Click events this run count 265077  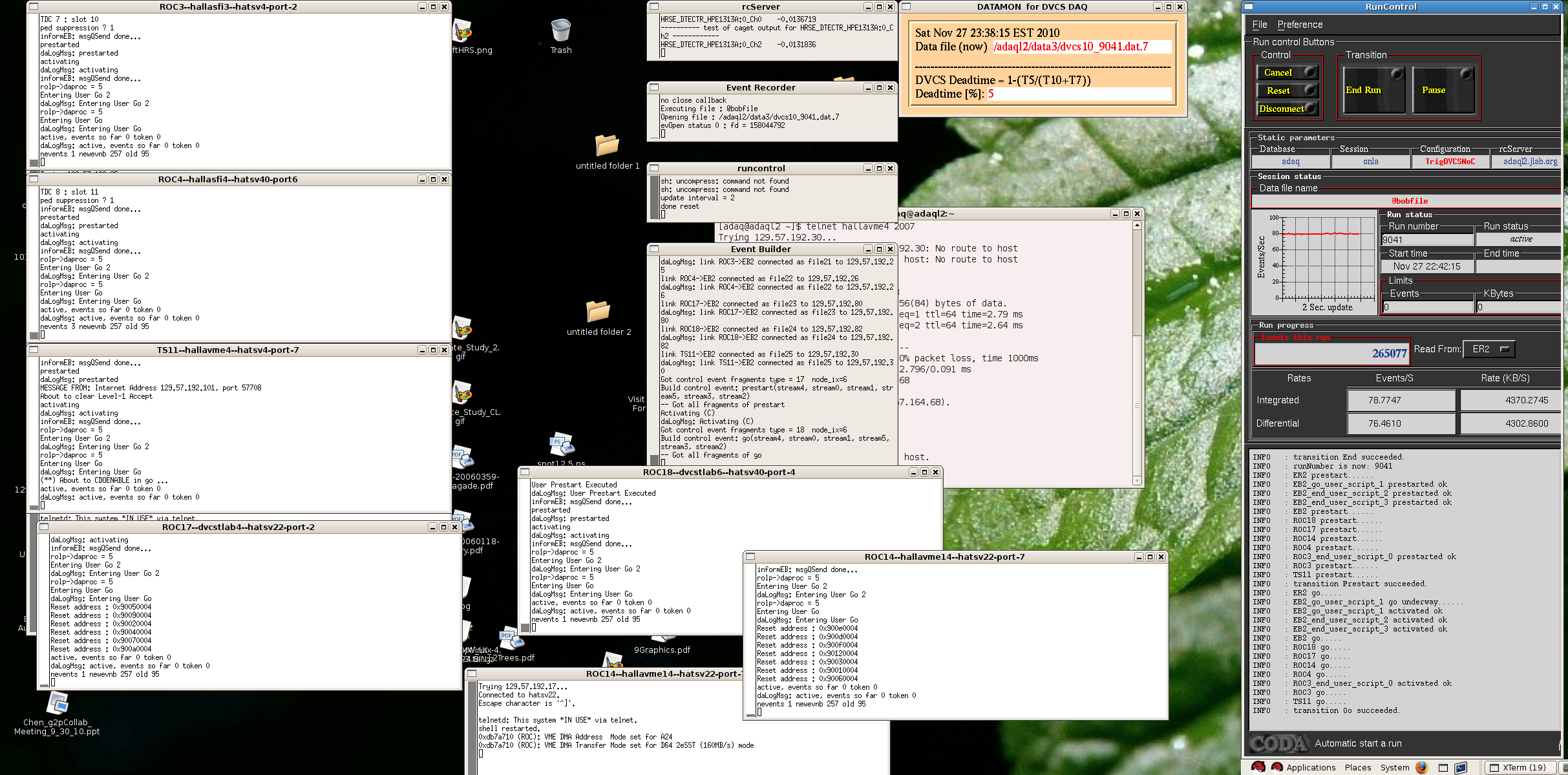[1331, 354]
